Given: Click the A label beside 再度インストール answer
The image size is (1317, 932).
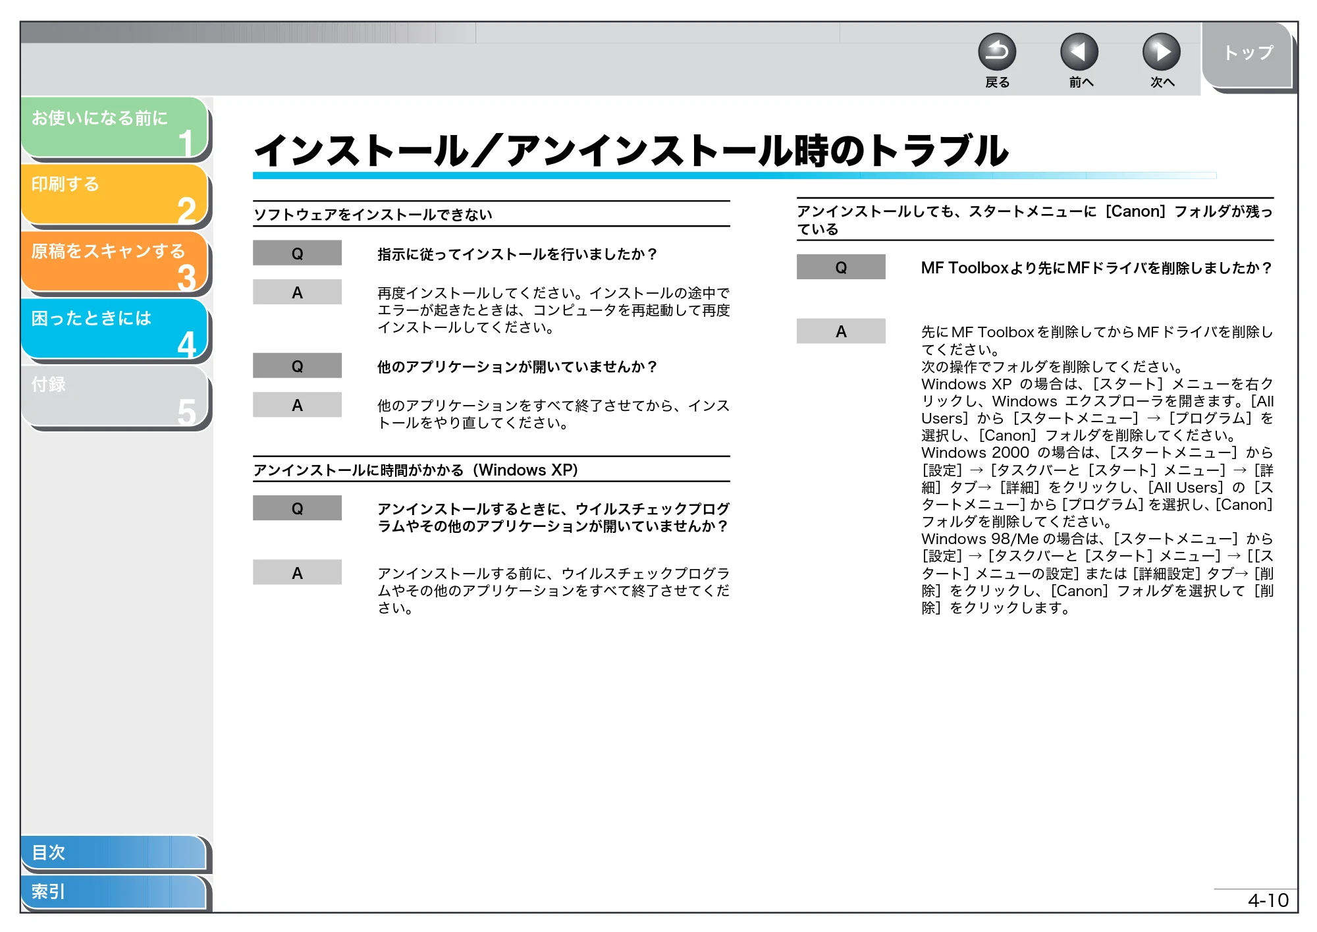Looking at the screenshot, I should point(297,292).
